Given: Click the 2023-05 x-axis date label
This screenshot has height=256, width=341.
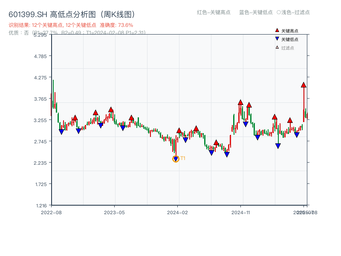Looking at the screenshot, I should [x=114, y=212].
